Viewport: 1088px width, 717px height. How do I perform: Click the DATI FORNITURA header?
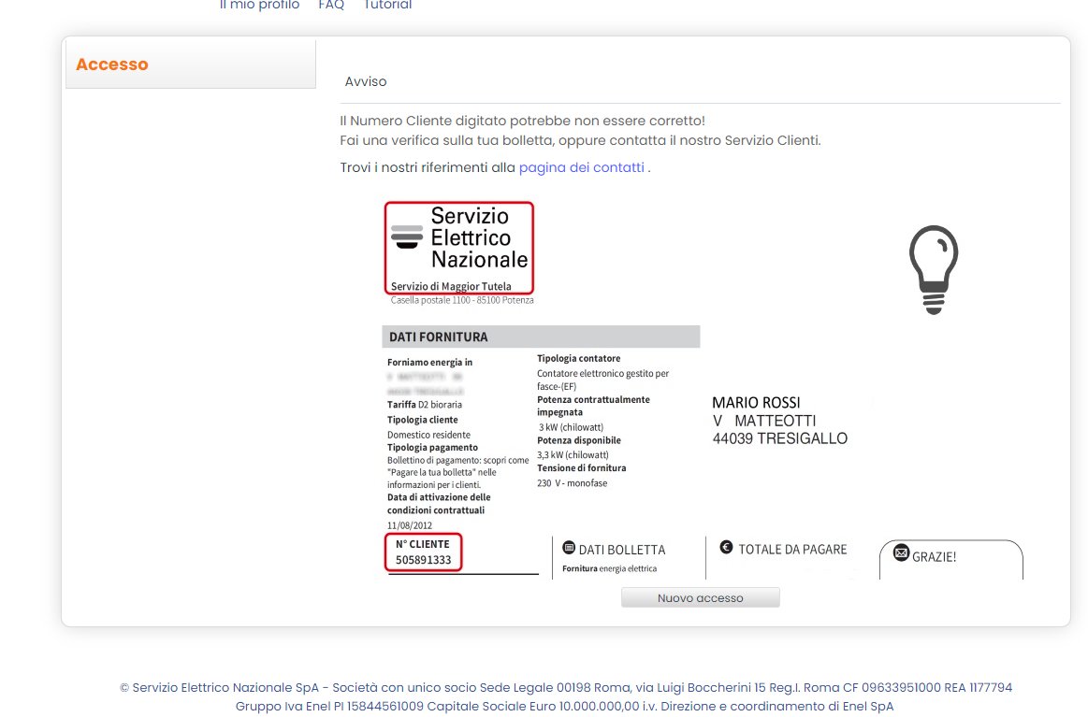[x=541, y=337]
